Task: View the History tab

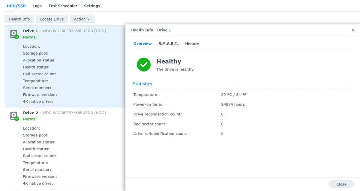Action: click(192, 43)
